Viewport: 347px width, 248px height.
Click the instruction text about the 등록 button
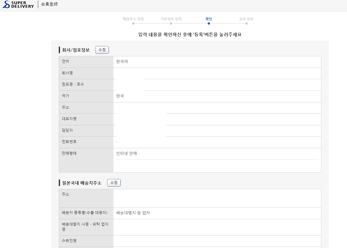(x=190, y=35)
